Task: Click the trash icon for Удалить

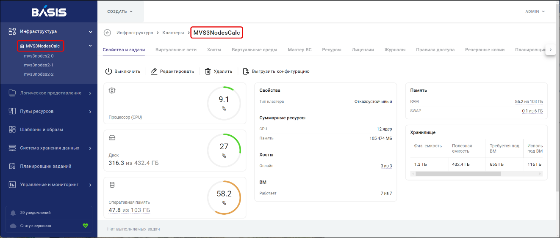Action: pos(208,71)
